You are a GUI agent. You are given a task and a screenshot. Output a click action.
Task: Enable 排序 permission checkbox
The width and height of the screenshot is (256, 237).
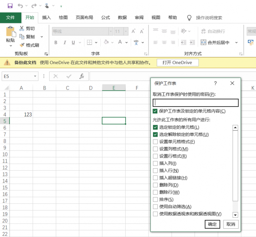click(155, 199)
